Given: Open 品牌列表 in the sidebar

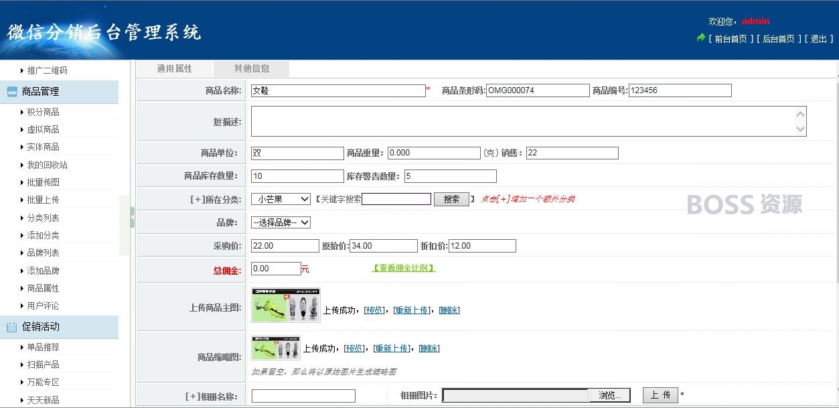Looking at the screenshot, I should [x=43, y=253].
